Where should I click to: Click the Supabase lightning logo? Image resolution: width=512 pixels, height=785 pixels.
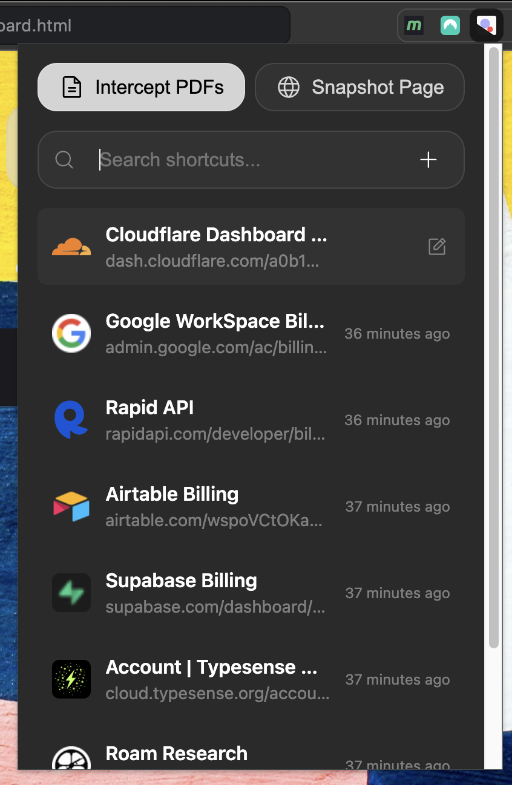tap(71, 593)
